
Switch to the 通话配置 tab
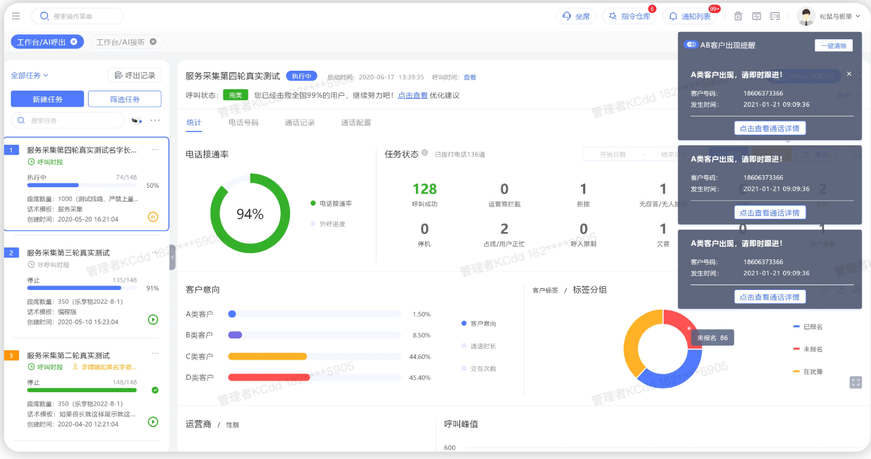356,123
